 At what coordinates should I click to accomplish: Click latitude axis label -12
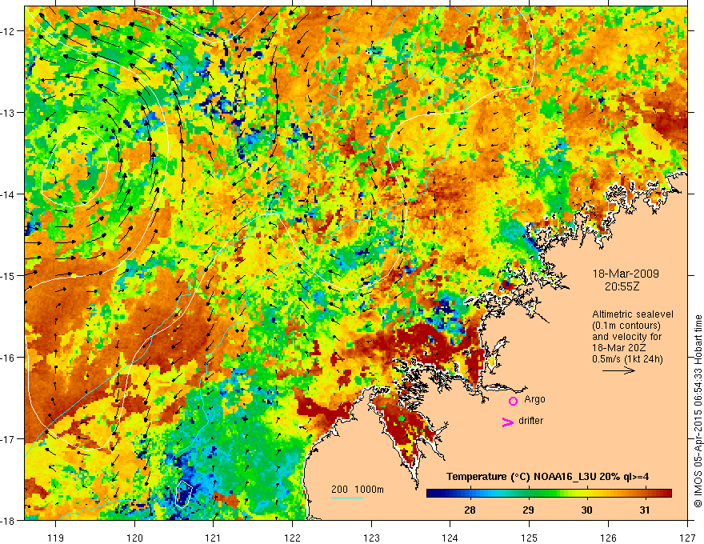(9, 31)
